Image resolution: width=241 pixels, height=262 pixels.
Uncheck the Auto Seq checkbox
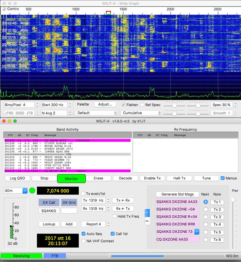tap(83, 234)
